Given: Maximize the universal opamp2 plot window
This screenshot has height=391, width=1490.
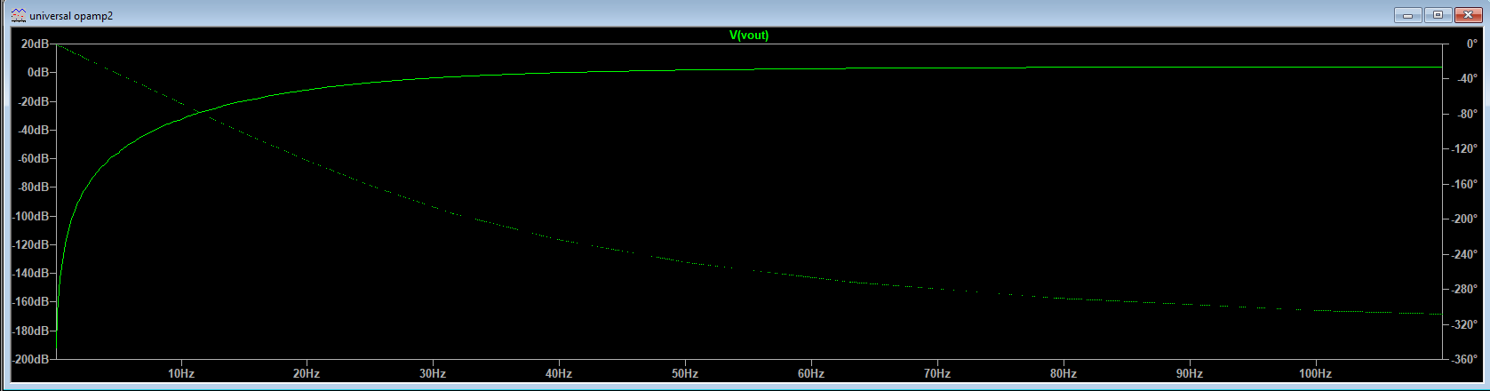Looking at the screenshot, I should point(1438,15).
